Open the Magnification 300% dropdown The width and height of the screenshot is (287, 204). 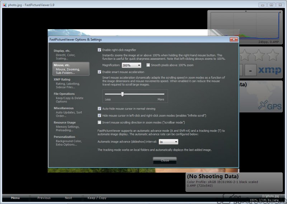131,65
